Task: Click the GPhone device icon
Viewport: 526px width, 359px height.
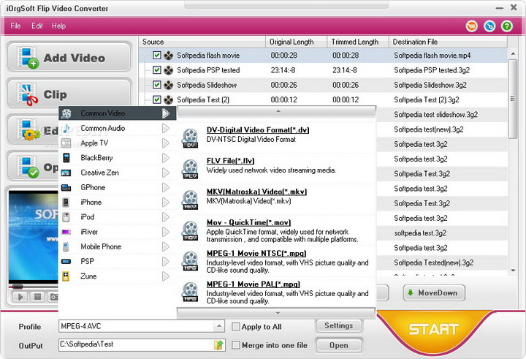Action: point(66,188)
